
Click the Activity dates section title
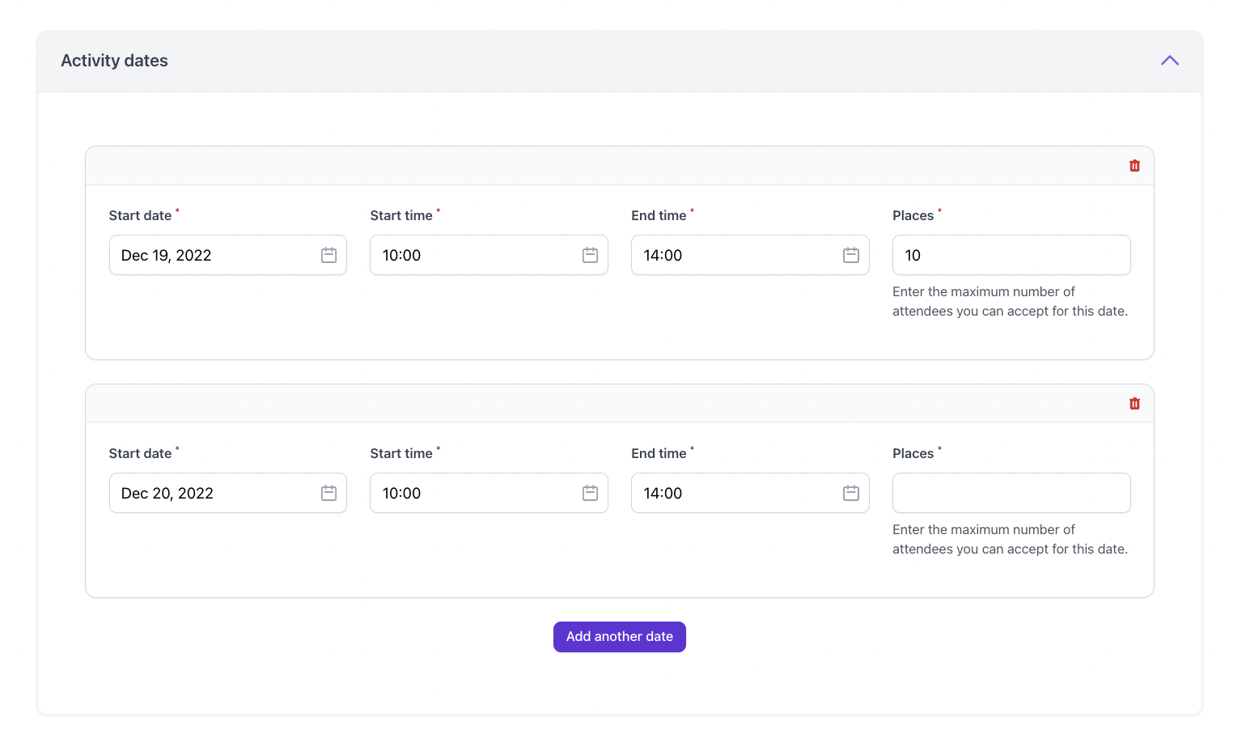(114, 61)
